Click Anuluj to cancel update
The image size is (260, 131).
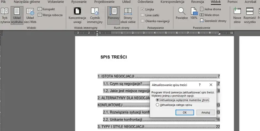click(x=206, y=113)
